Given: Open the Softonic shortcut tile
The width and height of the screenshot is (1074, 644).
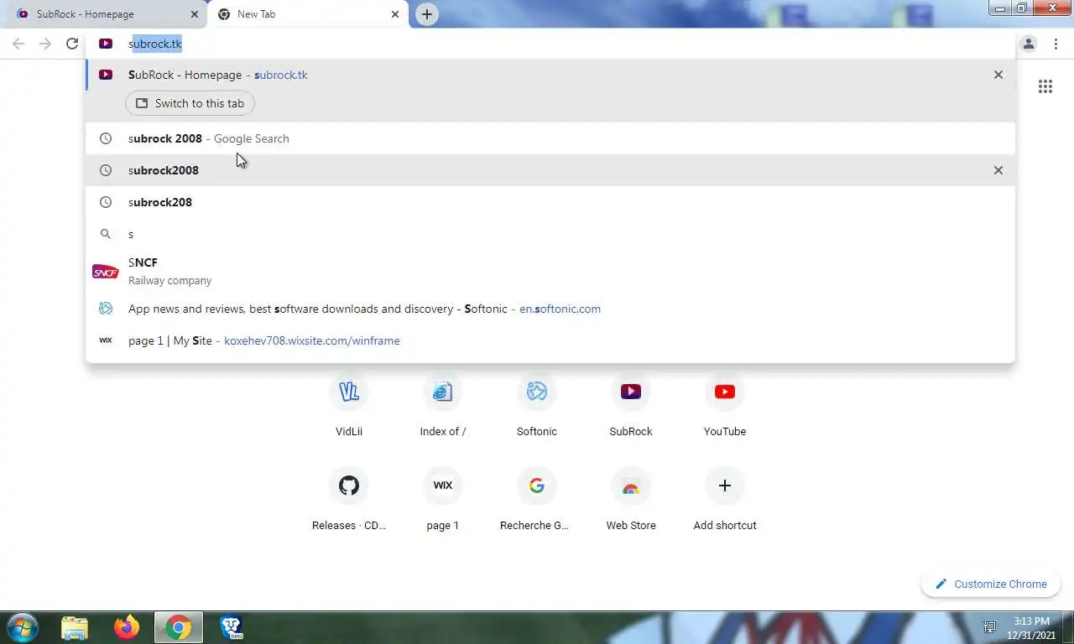Looking at the screenshot, I should (x=537, y=406).
